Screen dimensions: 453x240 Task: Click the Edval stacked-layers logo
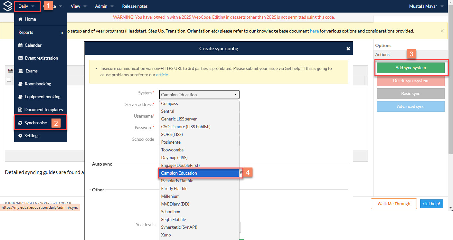7,6
